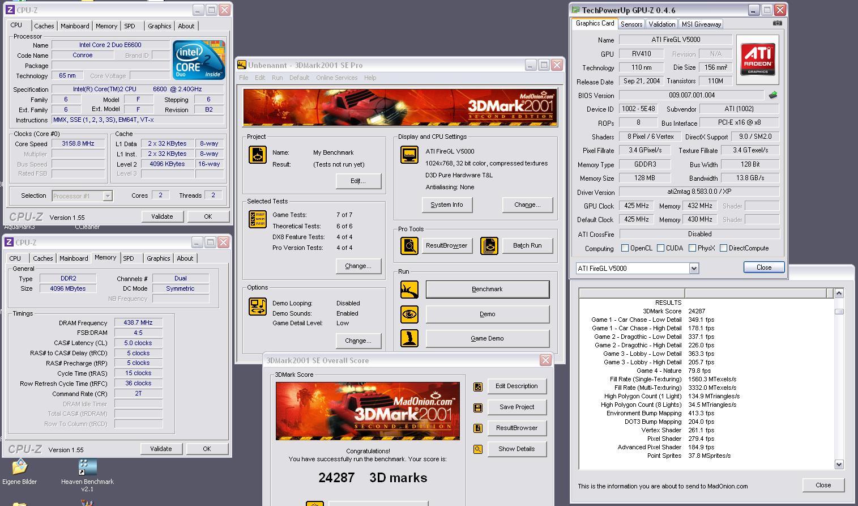Click the Options icon in 3DMark
This screenshot has width=858, height=506.
[x=258, y=307]
